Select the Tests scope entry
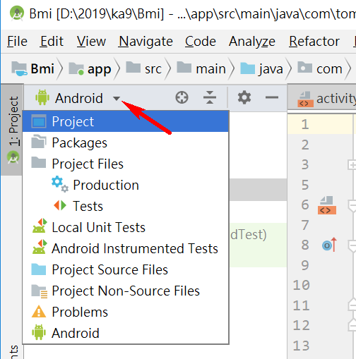This screenshot has width=356, height=359. pyautogui.click(x=126, y=206)
